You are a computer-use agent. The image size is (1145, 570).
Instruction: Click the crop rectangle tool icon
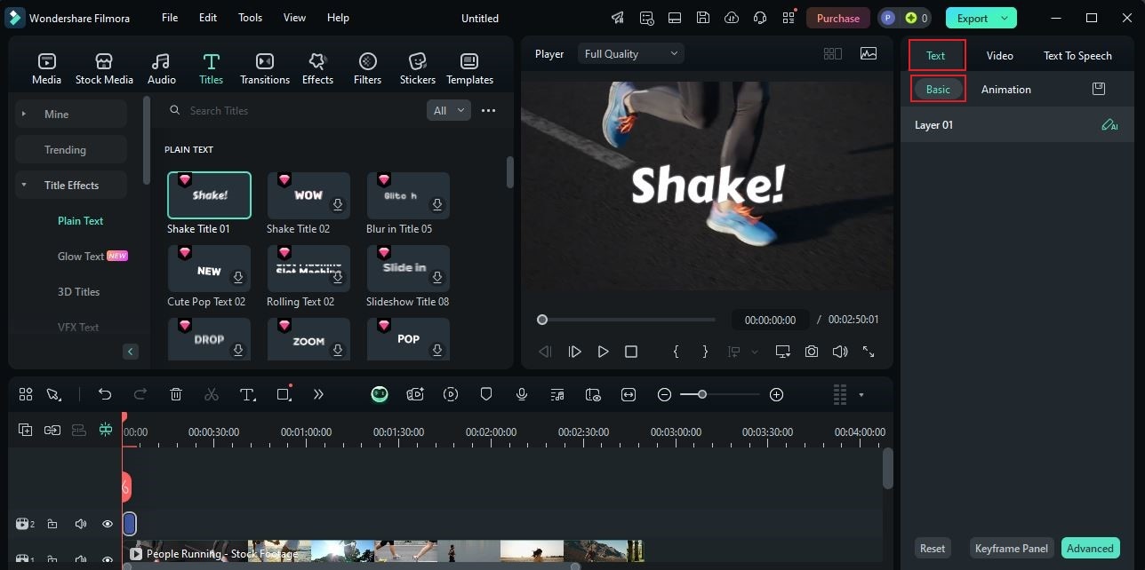[284, 394]
